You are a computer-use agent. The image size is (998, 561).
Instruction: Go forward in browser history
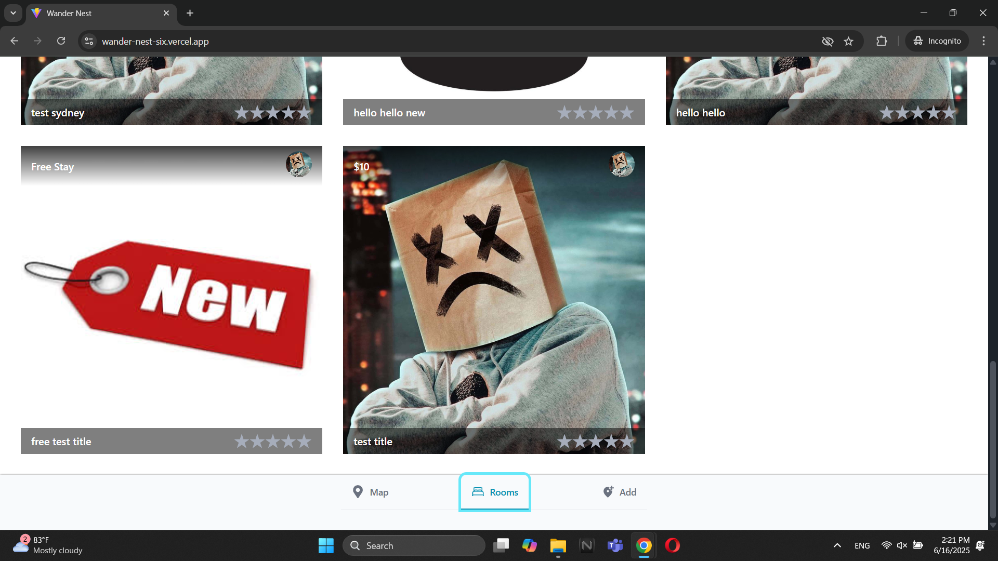(37, 41)
